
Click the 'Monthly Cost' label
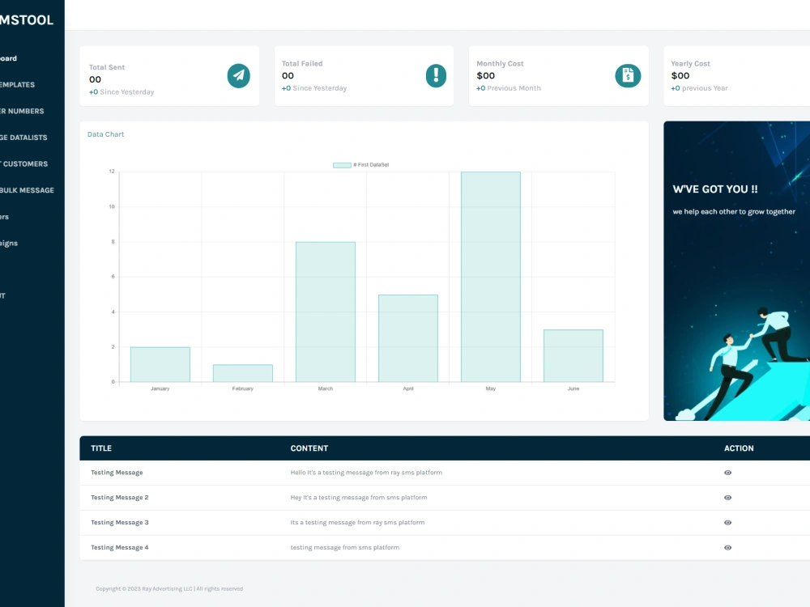[x=500, y=63]
